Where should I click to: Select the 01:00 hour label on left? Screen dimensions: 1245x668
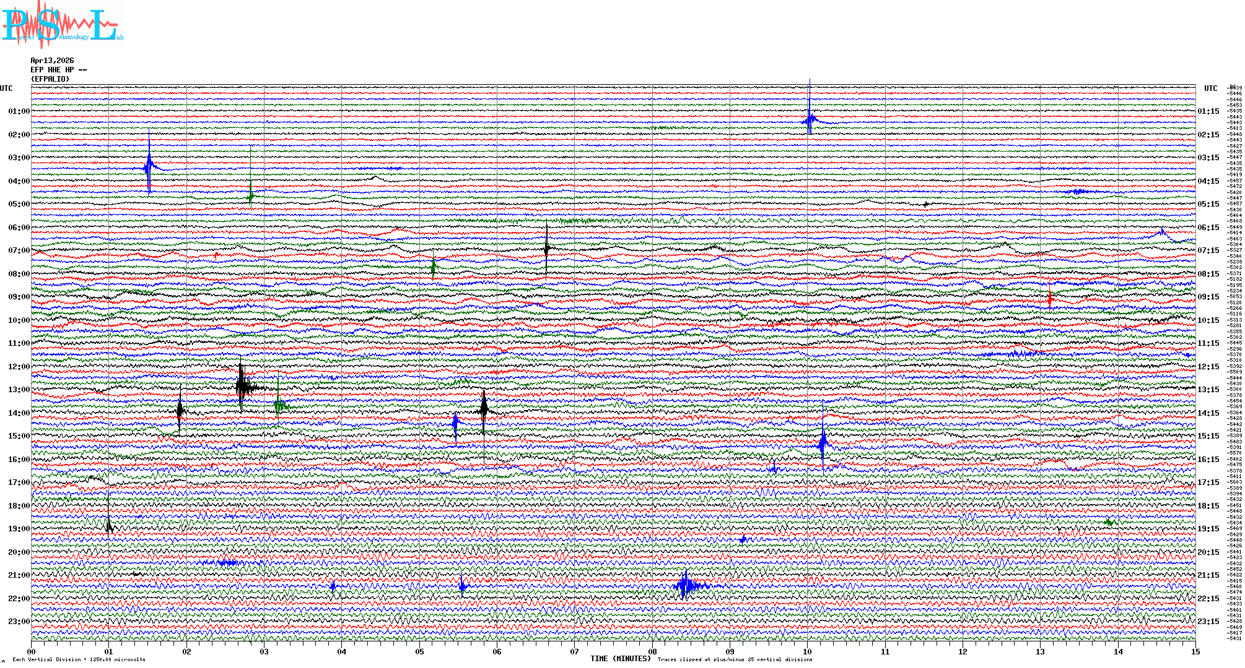tap(19, 111)
